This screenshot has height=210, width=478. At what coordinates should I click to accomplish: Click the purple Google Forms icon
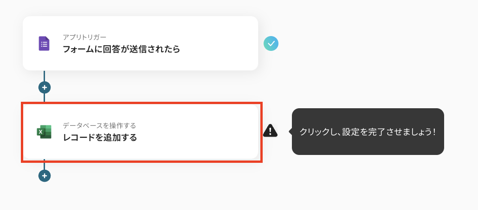coord(44,44)
